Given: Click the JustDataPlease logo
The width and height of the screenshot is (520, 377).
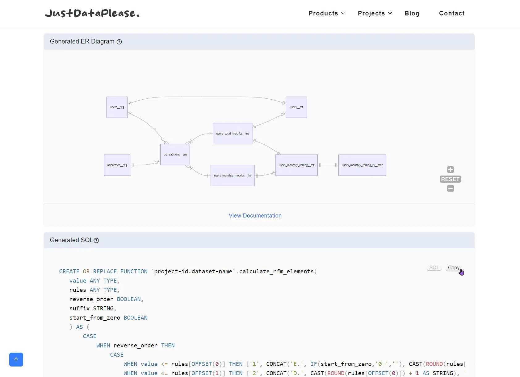Looking at the screenshot, I should point(92,13).
